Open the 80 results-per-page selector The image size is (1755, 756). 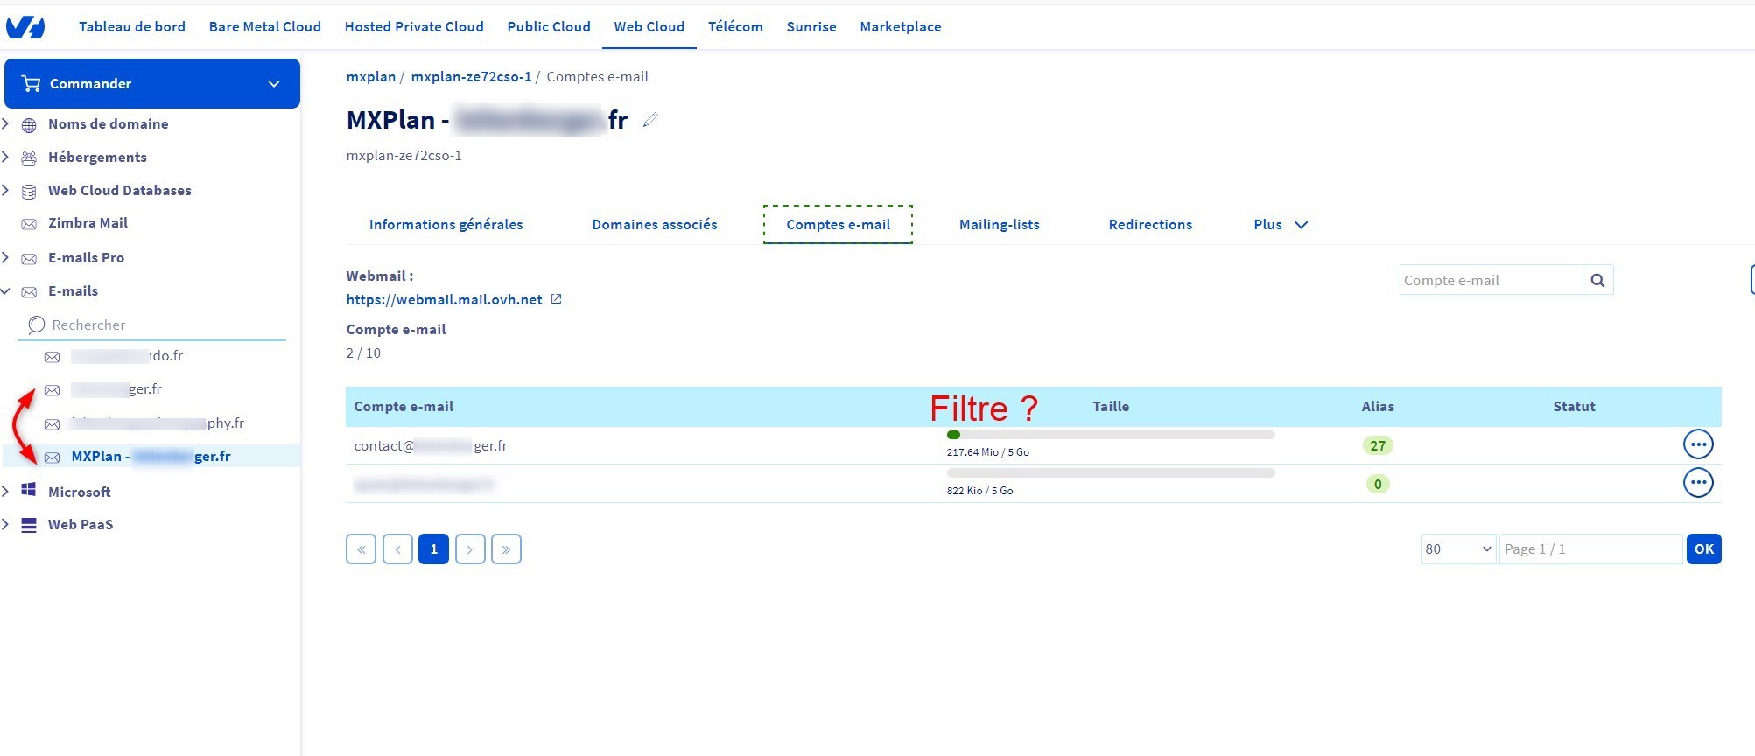coord(1457,549)
